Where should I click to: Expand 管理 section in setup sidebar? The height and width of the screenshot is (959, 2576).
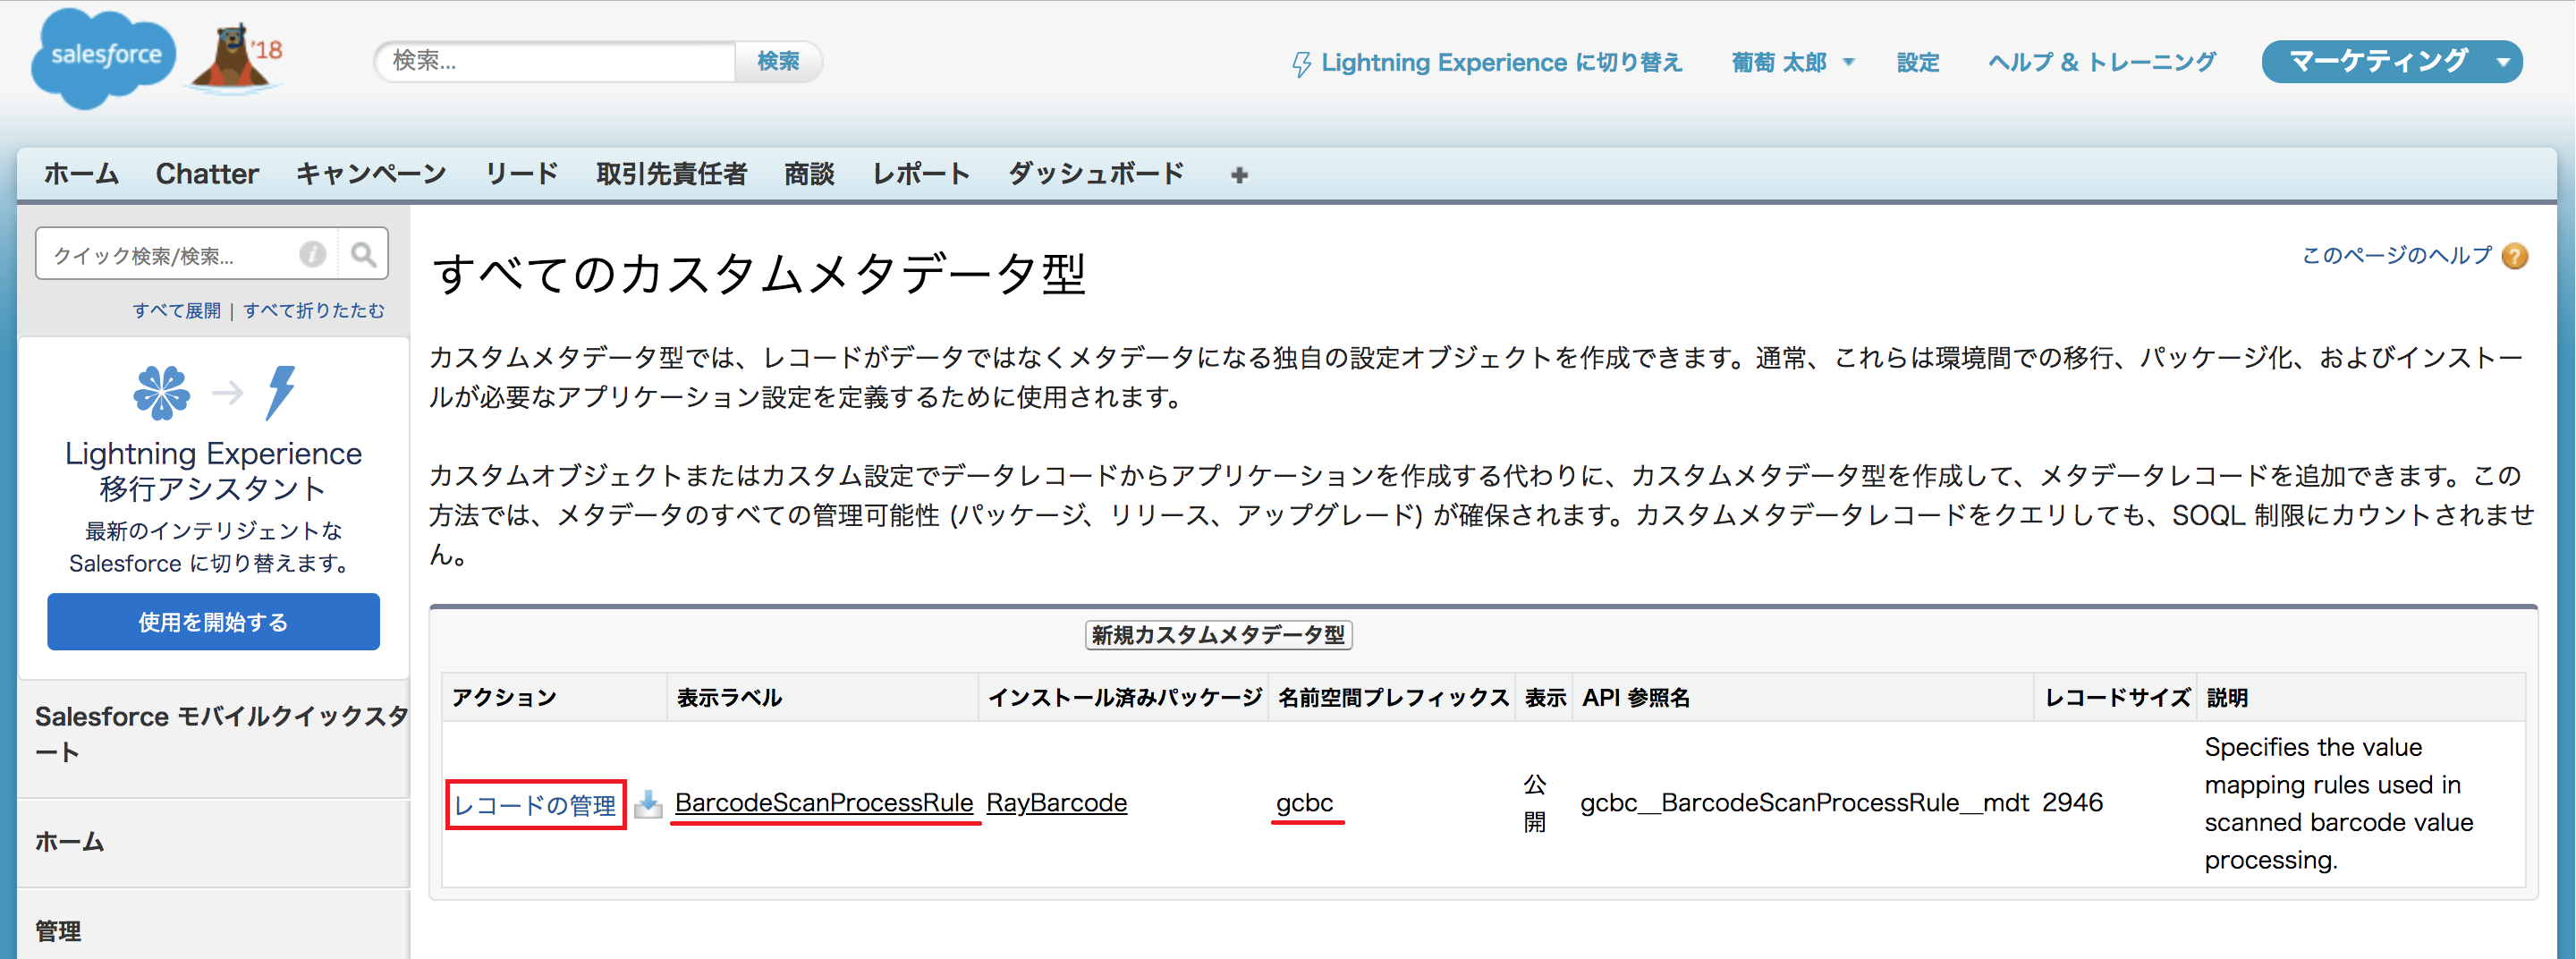pos(58,931)
